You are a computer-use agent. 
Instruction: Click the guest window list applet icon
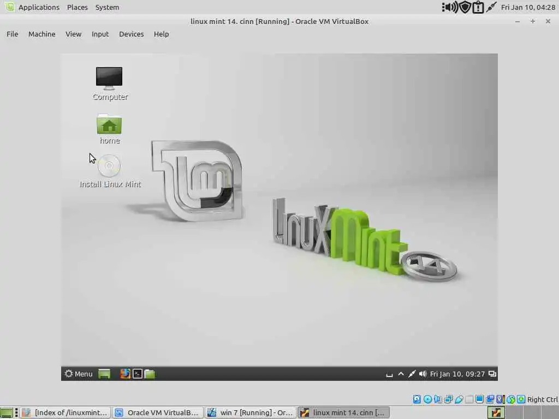(x=492, y=374)
